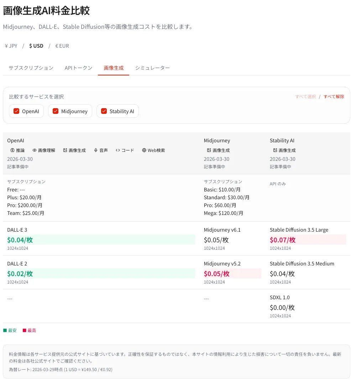This screenshot has width=361, height=385.
Task: Click the Midjourney v5.2 model name
Action: 222,264
